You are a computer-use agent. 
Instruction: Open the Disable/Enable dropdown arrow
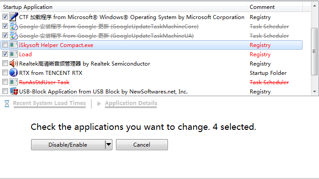108,144
